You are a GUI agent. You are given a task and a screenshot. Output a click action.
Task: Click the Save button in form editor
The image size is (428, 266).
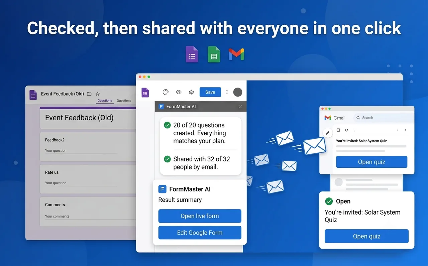click(210, 92)
